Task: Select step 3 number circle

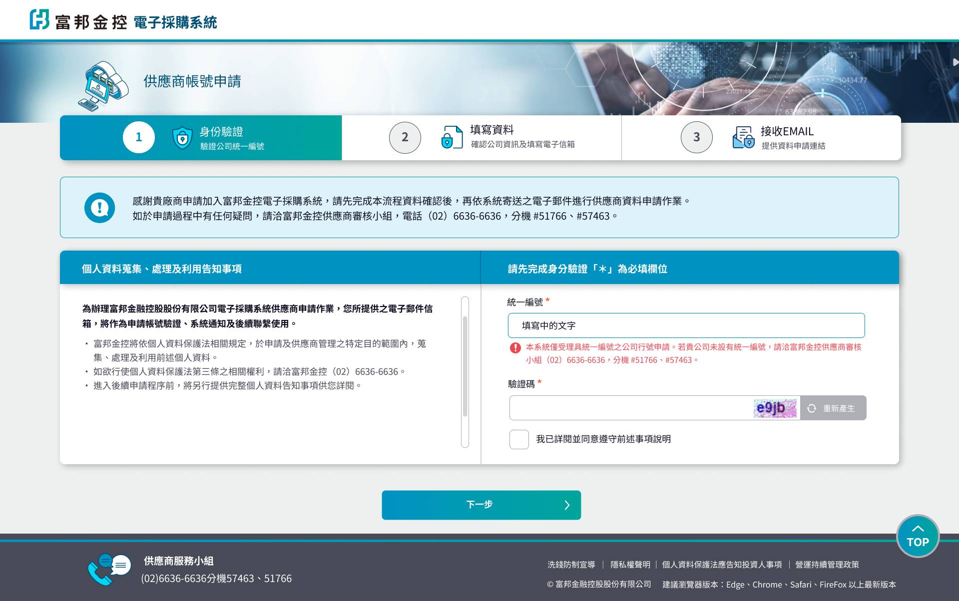Action: tap(697, 137)
